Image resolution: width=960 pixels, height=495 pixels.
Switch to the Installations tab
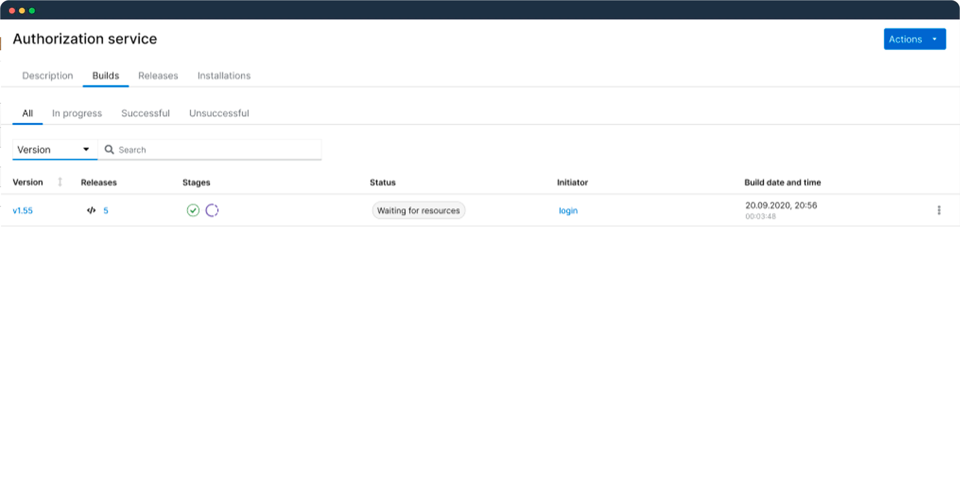pyautogui.click(x=224, y=75)
